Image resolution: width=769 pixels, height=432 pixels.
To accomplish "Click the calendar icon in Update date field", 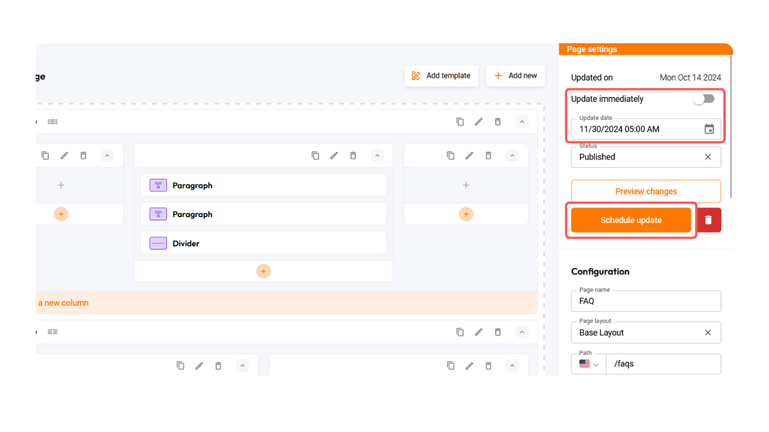I will [x=709, y=129].
